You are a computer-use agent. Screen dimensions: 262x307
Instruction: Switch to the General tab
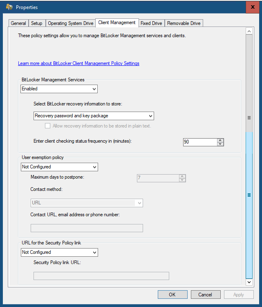pos(18,23)
